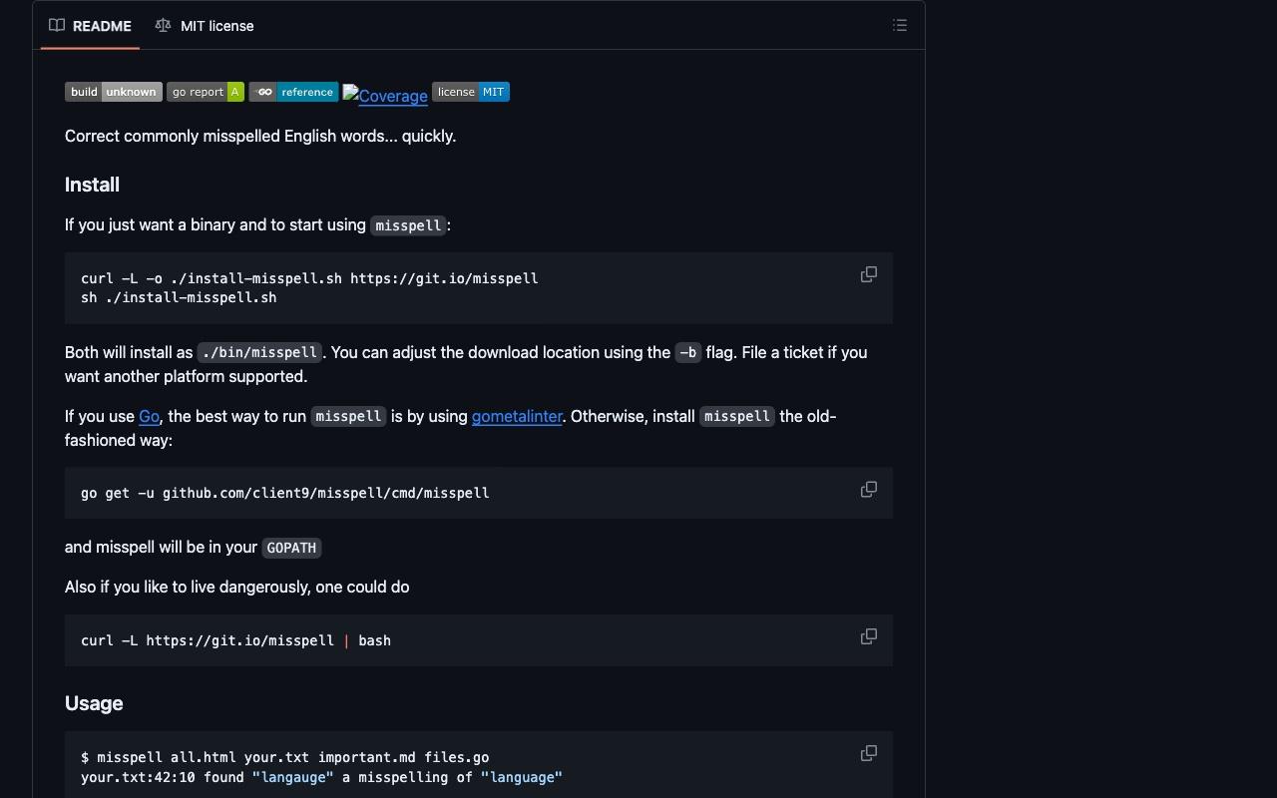
Task: Click the Usage section heading
Action: 94,703
